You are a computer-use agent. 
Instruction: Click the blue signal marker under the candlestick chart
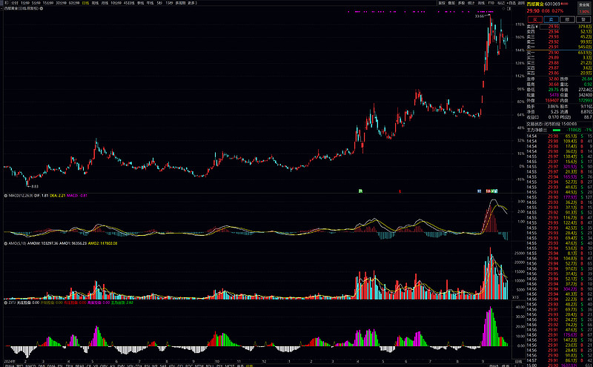(479, 191)
